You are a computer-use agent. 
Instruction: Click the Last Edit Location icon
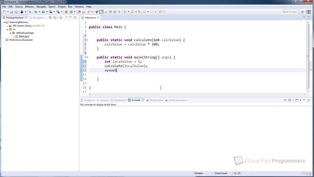[140, 12]
